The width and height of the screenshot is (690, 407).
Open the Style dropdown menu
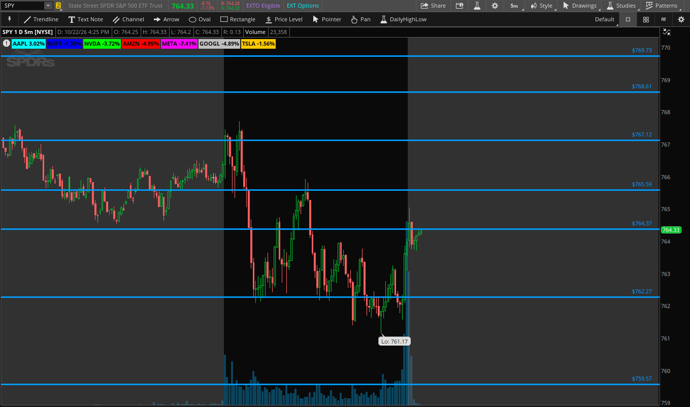tap(542, 6)
